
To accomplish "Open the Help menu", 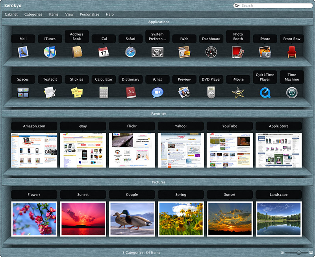I will point(110,15).
